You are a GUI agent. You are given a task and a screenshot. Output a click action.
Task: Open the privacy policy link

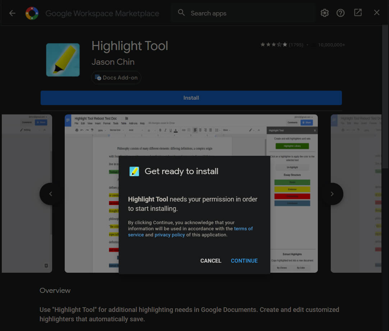[170, 235]
